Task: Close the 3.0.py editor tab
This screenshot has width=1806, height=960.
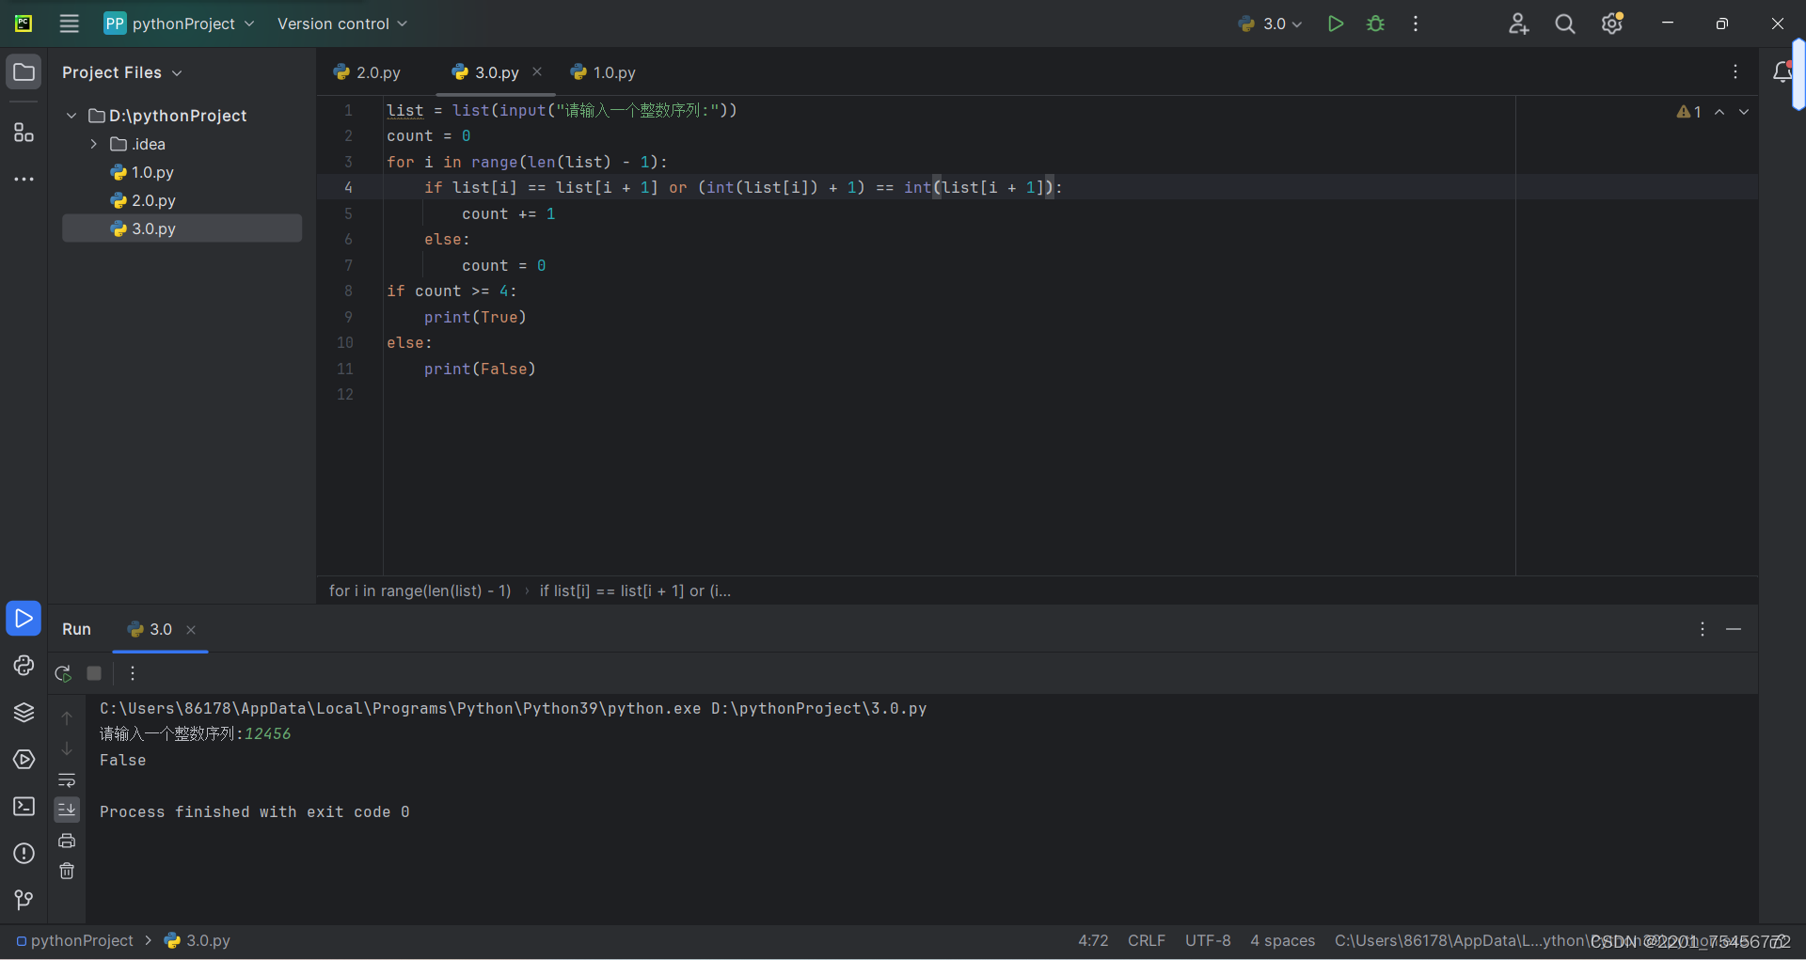Action: (x=537, y=71)
